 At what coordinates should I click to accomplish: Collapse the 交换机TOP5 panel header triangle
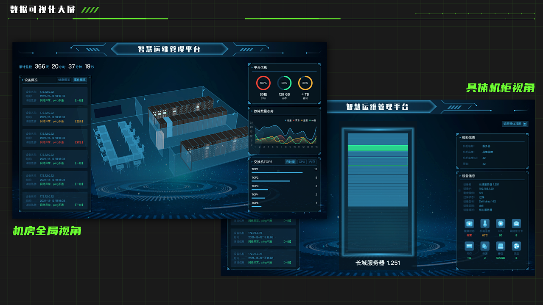[x=252, y=162]
